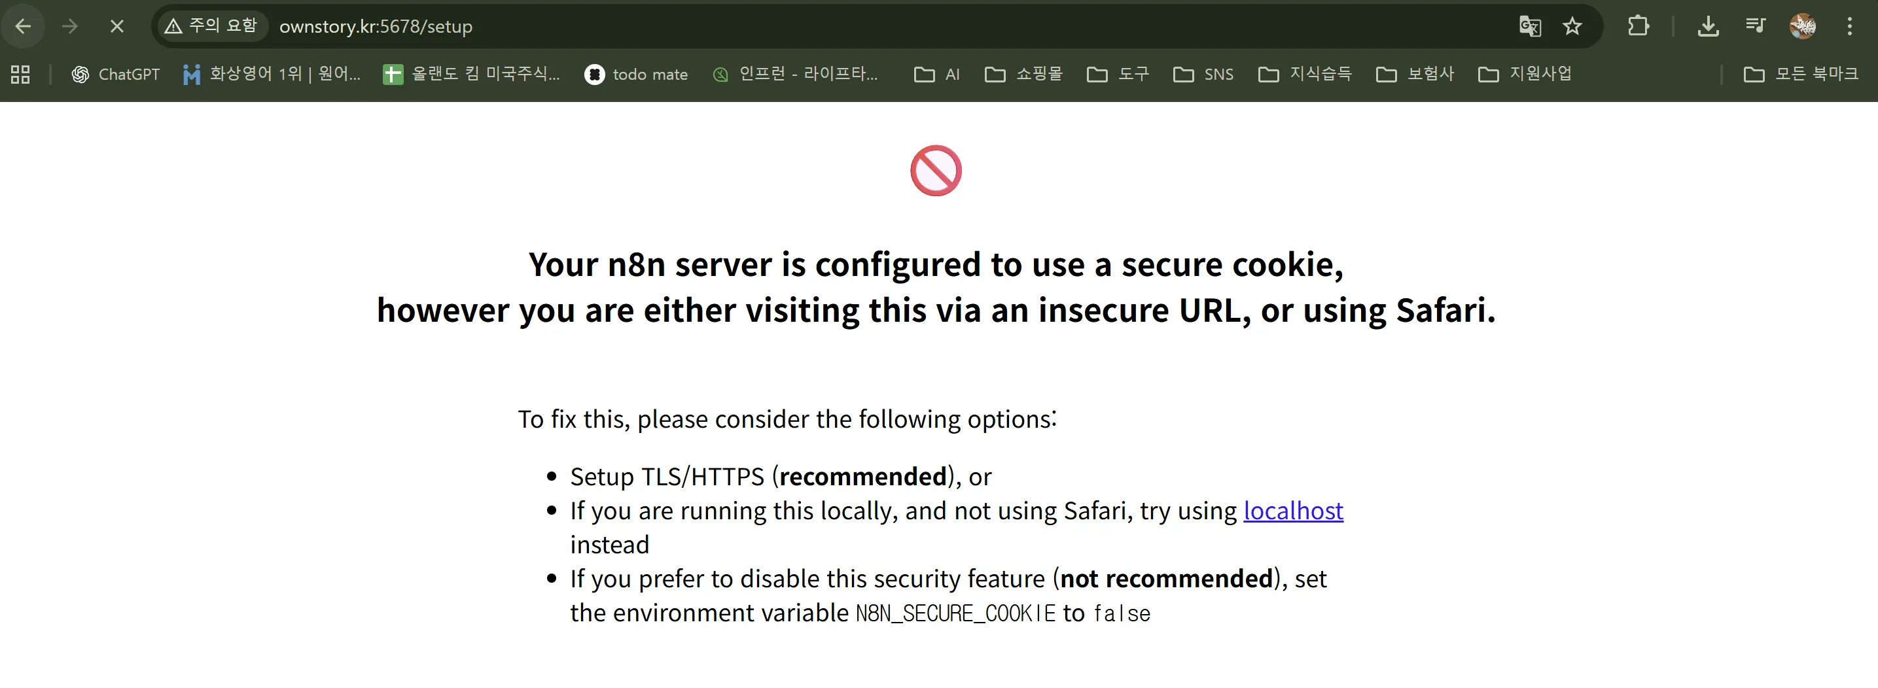Stop loading the page
Screen dimensions: 1878x688
coord(116,27)
